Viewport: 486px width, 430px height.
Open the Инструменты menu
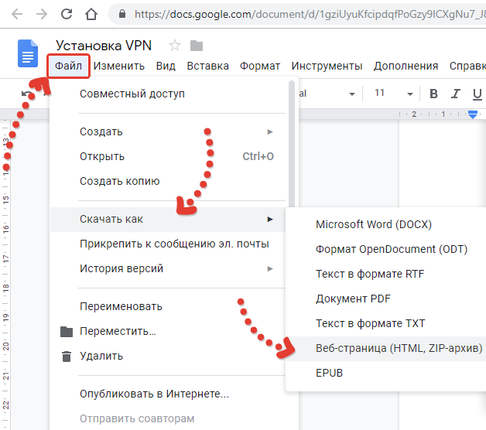point(327,66)
